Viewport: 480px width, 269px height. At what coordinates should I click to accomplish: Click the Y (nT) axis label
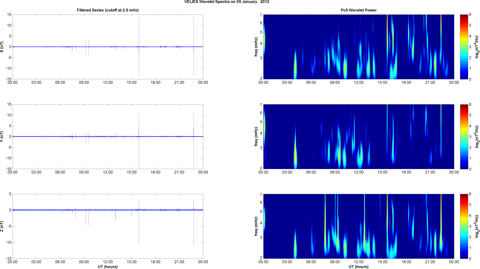tap(2, 137)
